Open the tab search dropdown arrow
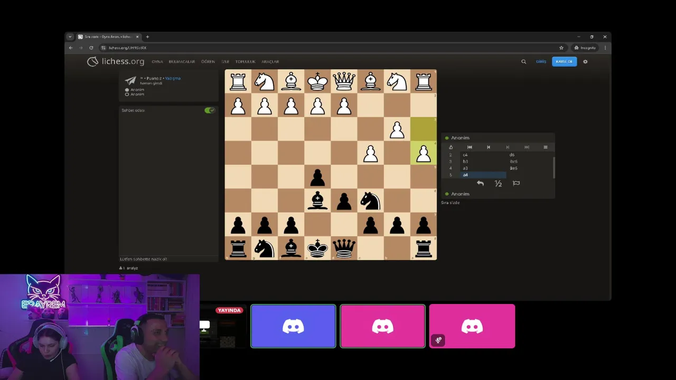The image size is (676, 380). tap(70, 37)
